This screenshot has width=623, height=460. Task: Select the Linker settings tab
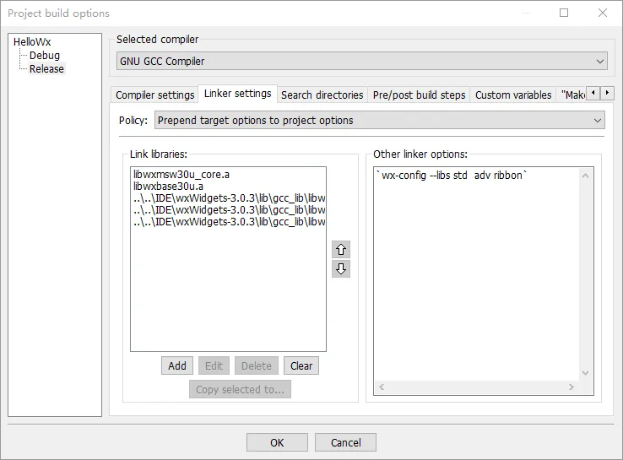click(x=237, y=94)
